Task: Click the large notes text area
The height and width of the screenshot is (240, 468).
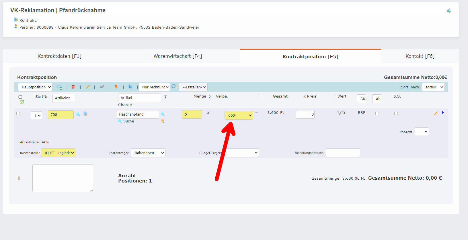Action: point(63,178)
